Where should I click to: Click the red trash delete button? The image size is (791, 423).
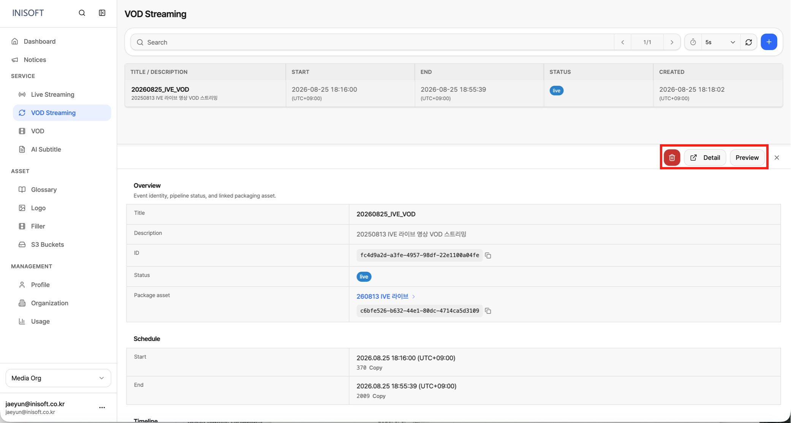click(672, 158)
